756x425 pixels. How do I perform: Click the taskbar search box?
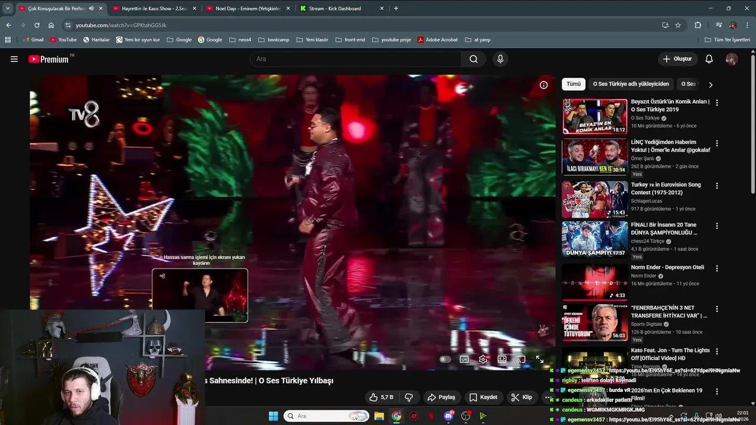(x=326, y=416)
